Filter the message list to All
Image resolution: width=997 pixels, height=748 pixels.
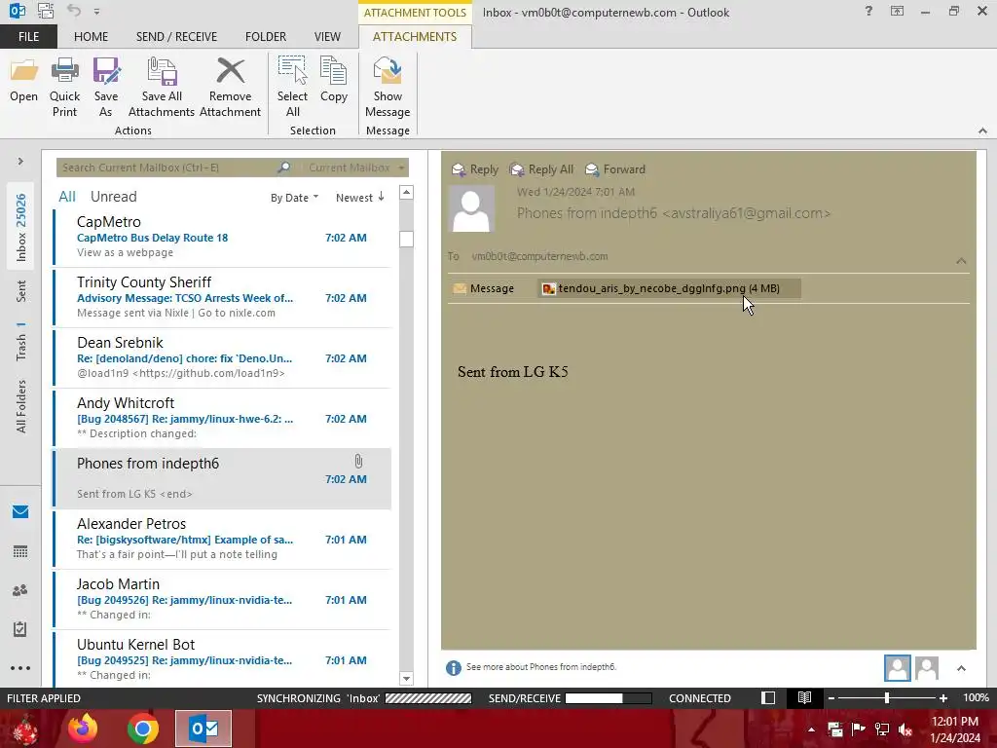point(67,197)
